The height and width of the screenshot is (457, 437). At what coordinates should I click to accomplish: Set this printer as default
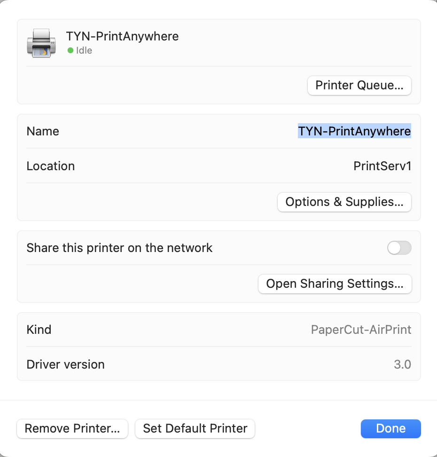tap(195, 429)
